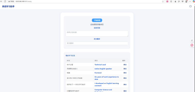Image resolution: width=195 pixels, height=92 pixels.
Task: Click the 英文翻译 label above the input
Action: point(97,39)
